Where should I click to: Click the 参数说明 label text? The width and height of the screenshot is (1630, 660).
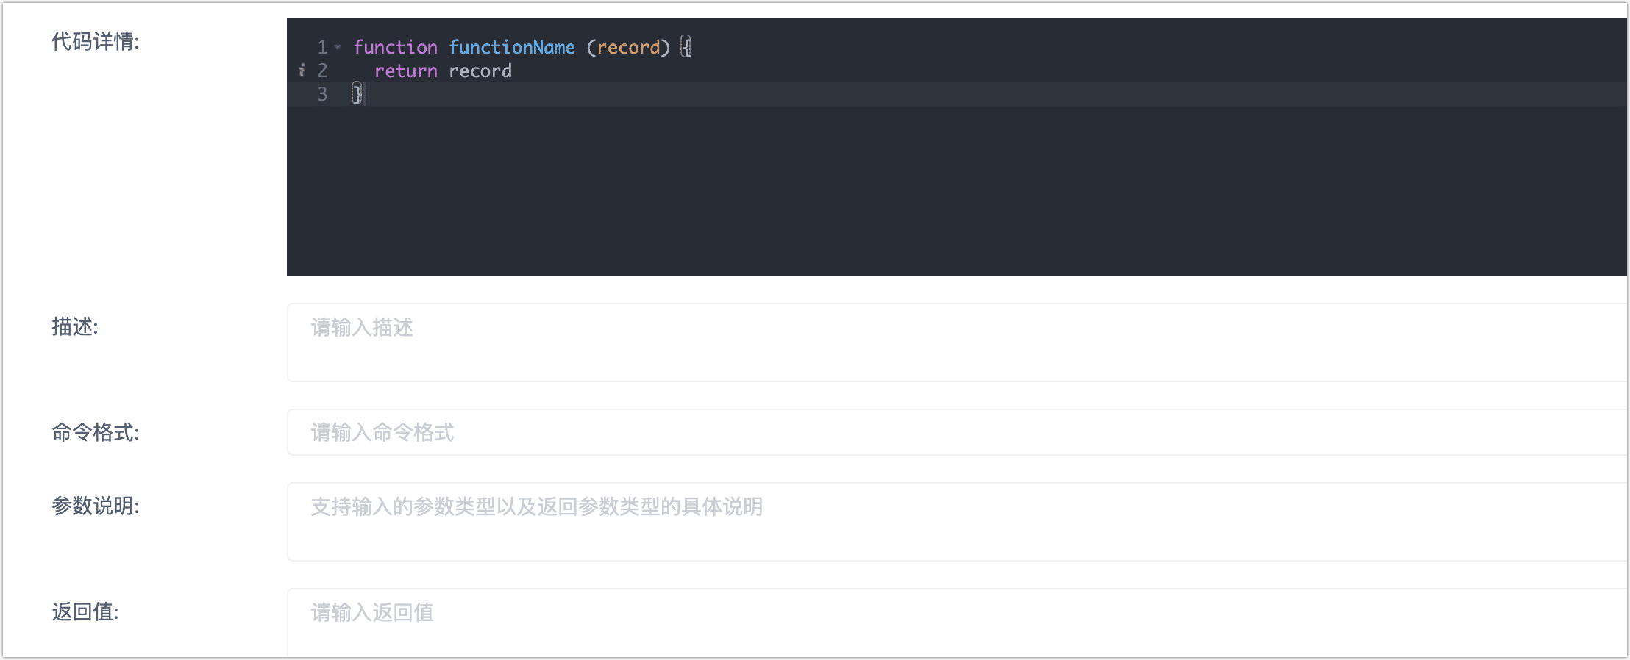pyautogui.click(x=95, y=506)
